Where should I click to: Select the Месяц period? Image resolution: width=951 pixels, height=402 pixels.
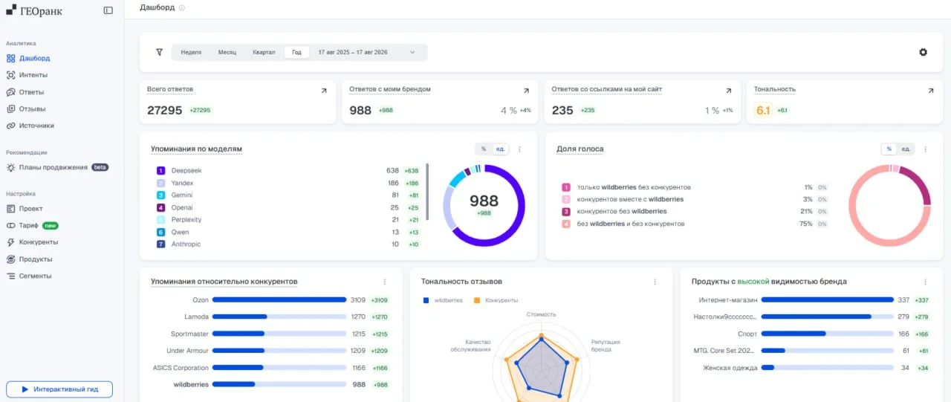[x=227, y=53]
